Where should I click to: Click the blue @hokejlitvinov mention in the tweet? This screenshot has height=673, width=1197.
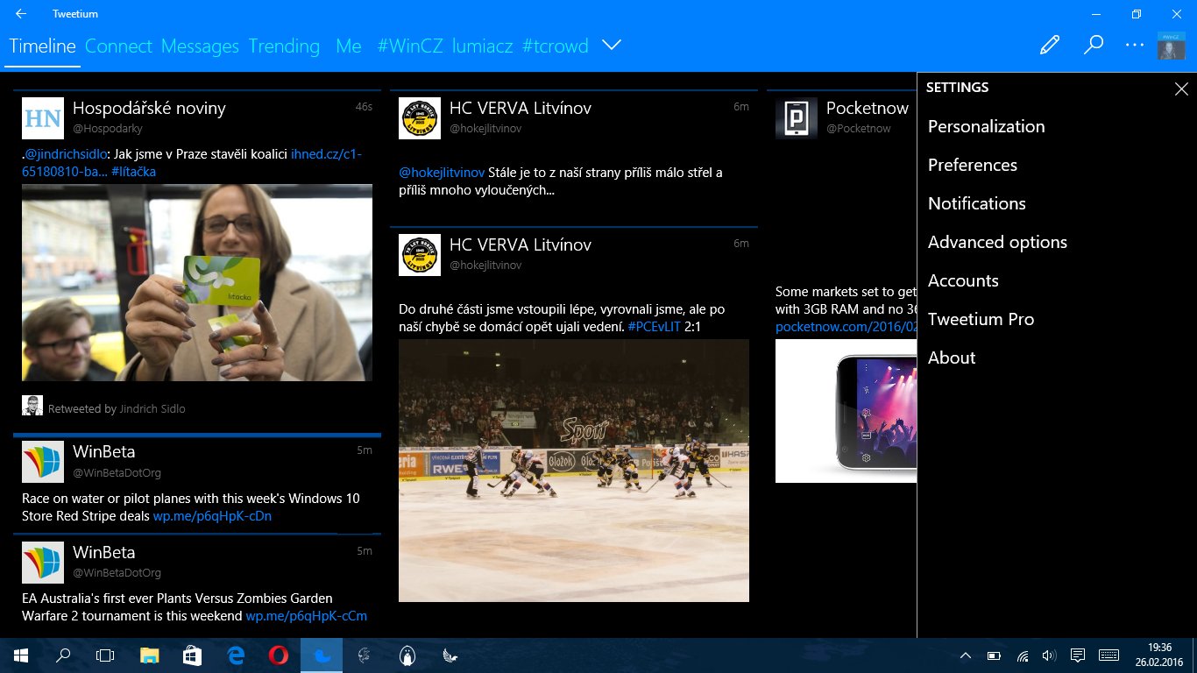(x=442, y=173)
